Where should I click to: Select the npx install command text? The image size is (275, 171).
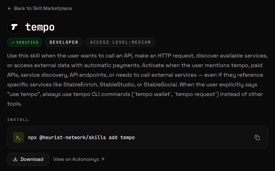tap(81, 137)
